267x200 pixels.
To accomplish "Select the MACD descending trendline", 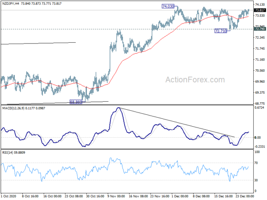I will pos(177,123).
